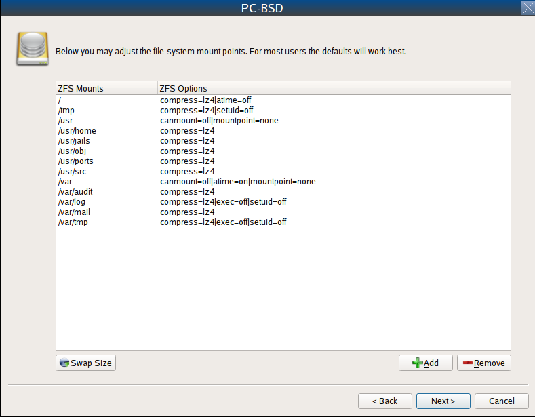535x417 pixels.
Task: Open the Swap Size dialog
Action: (x=85, y=363)
